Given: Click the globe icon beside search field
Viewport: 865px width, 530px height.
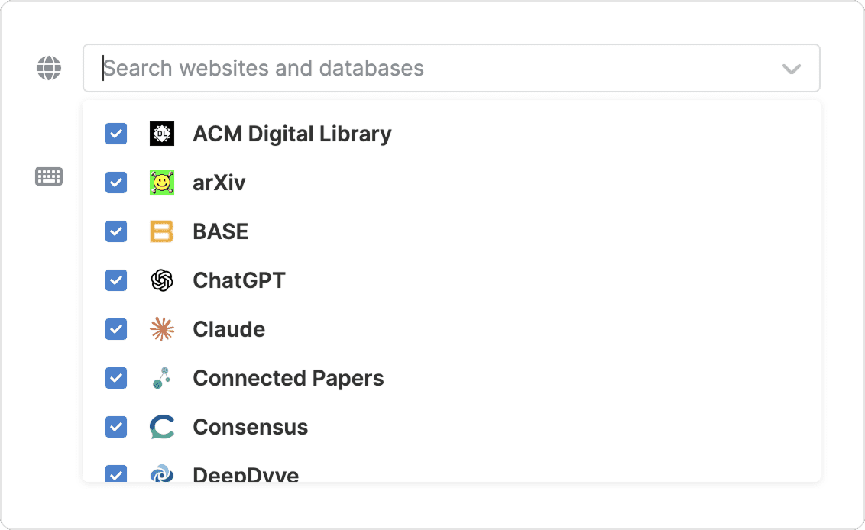Looking at the screenshot, I should coord(49,68).
